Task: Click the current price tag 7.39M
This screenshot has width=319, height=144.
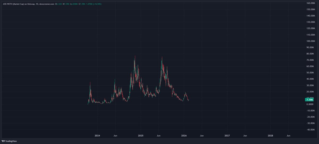Action: pyautogui.click(x=310, y=100)
